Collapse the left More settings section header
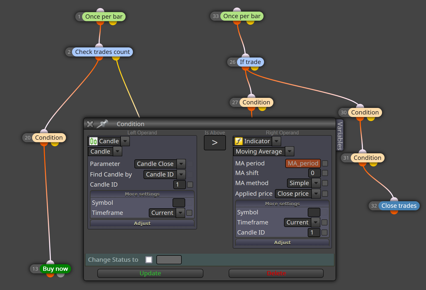This screenshot has width=426, height=290. [x=142, y=194]
